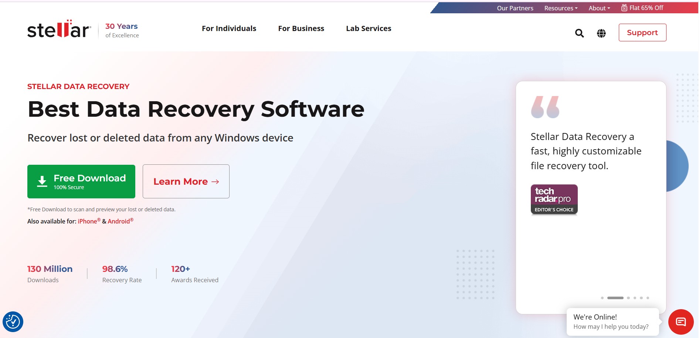Expand the About dropdown

coord(599,8)
